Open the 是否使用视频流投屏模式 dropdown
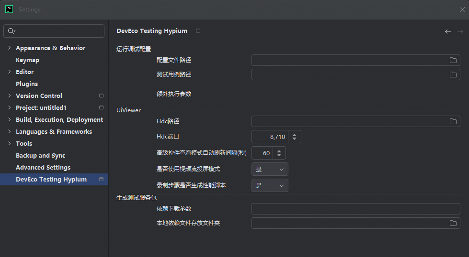Screen dimensions: 469x257 (270, 169)
